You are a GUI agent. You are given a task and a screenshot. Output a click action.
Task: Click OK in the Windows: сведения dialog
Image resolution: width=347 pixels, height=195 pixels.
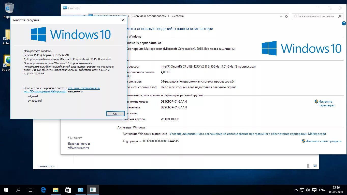tap(115, 114)
